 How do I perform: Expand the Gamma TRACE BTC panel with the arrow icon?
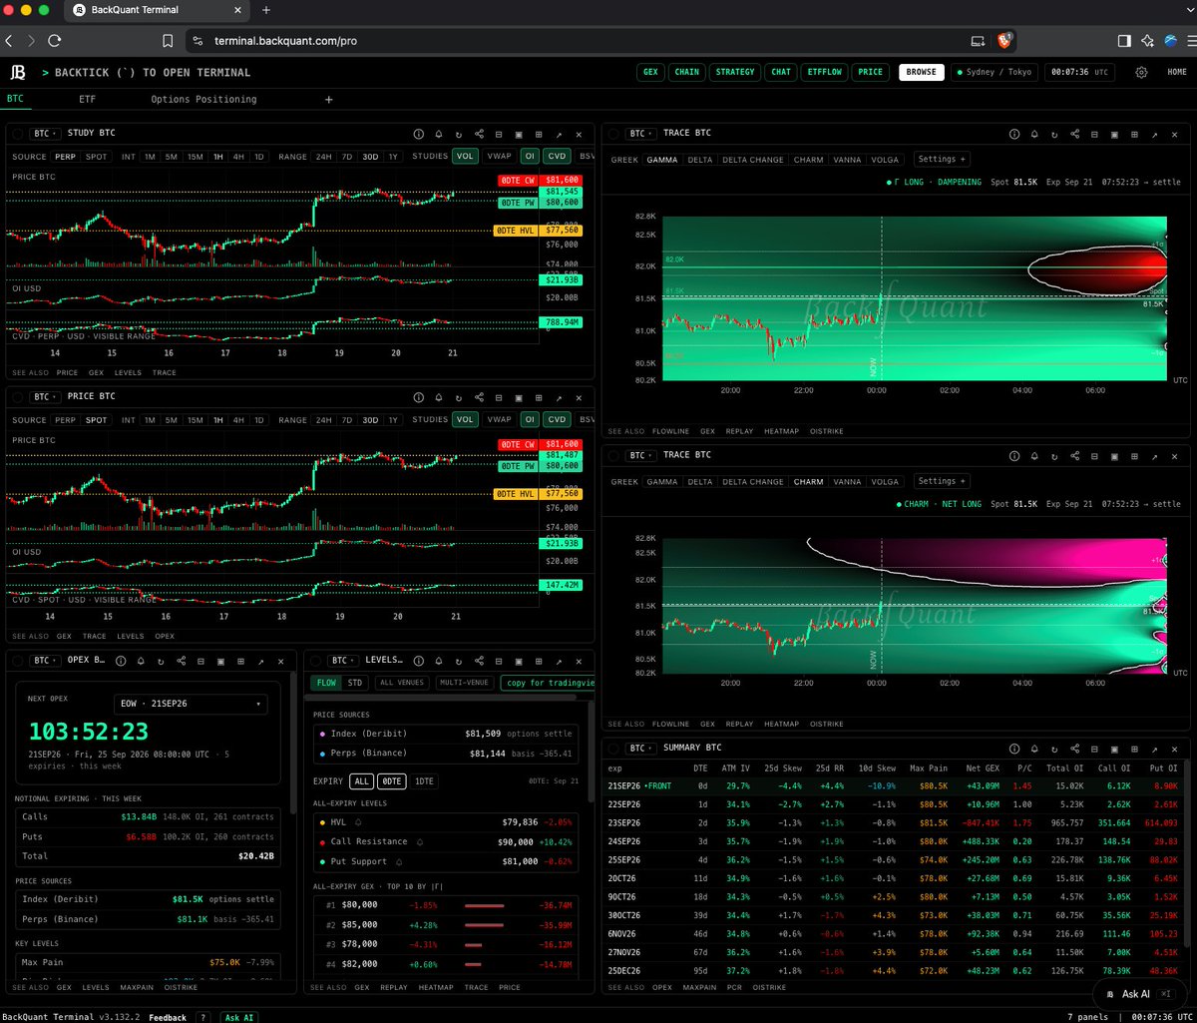[1154, 134]
